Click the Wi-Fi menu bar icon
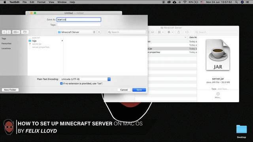The width and height of the screenshot is (253, 142). (185, 2)
